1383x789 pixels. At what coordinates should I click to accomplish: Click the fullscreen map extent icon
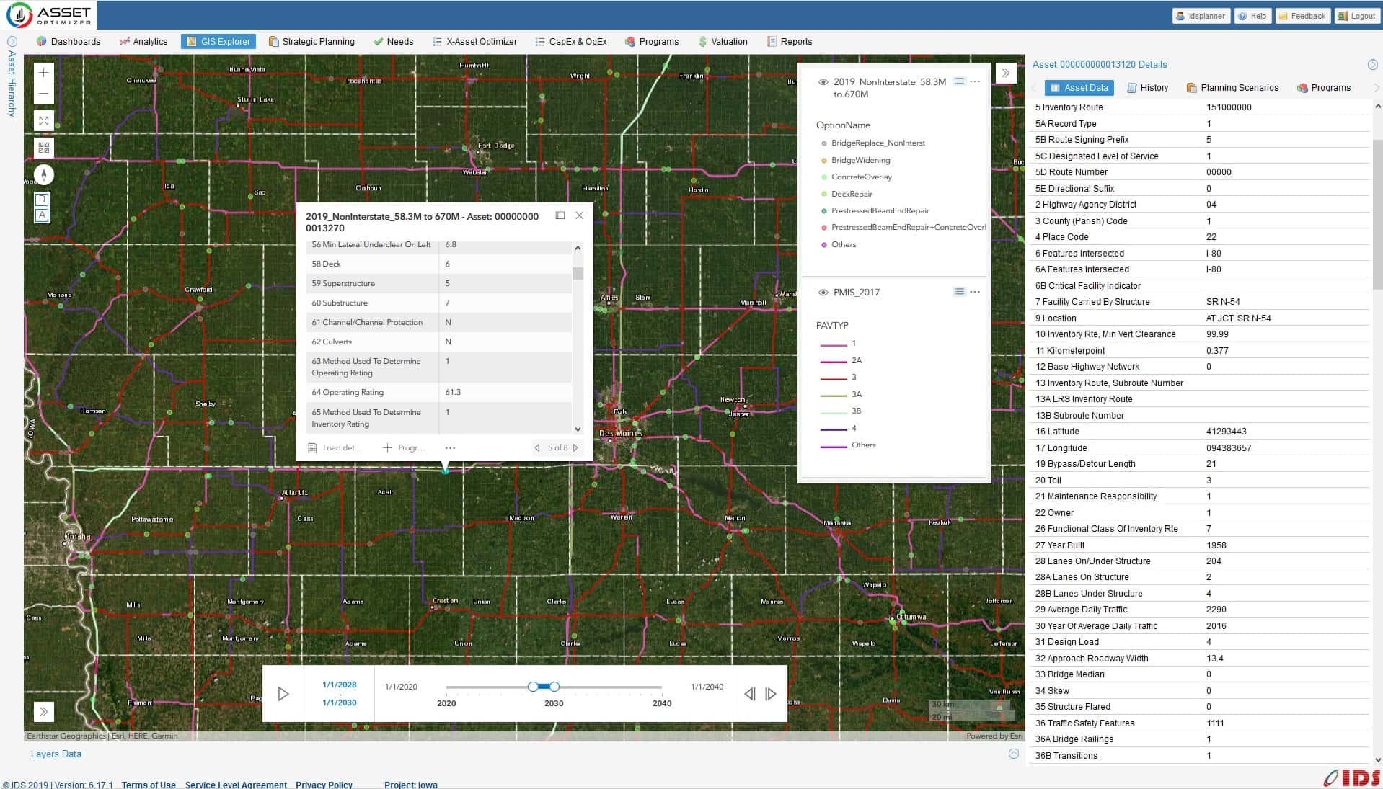coord(43,121)
